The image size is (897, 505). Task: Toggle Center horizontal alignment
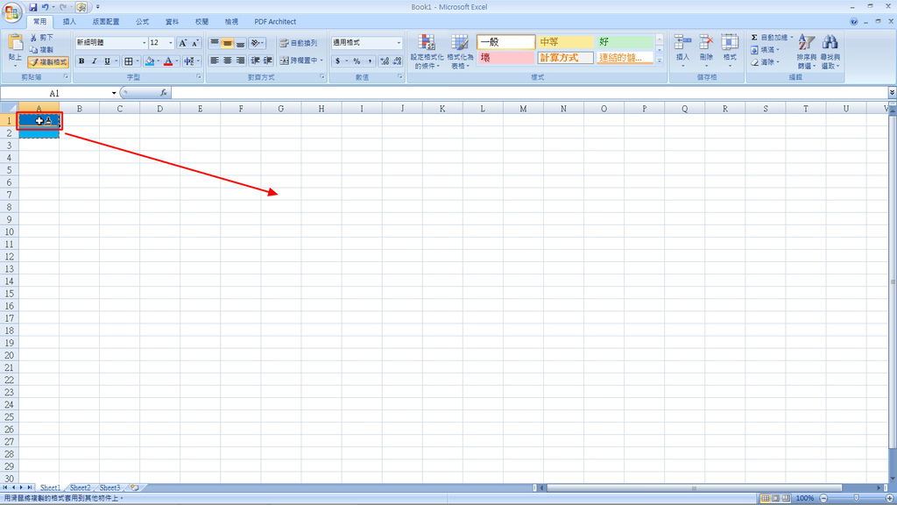click(228, 60)
